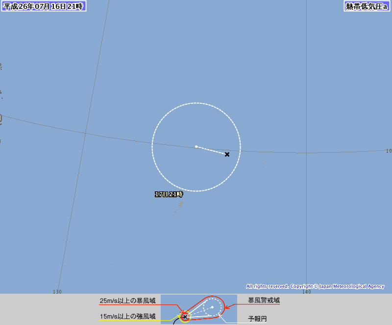The width and height of the screenshot is (392, 325).
Task: Click the yellow strong-wind circle in legend
Action: [185, 317]
